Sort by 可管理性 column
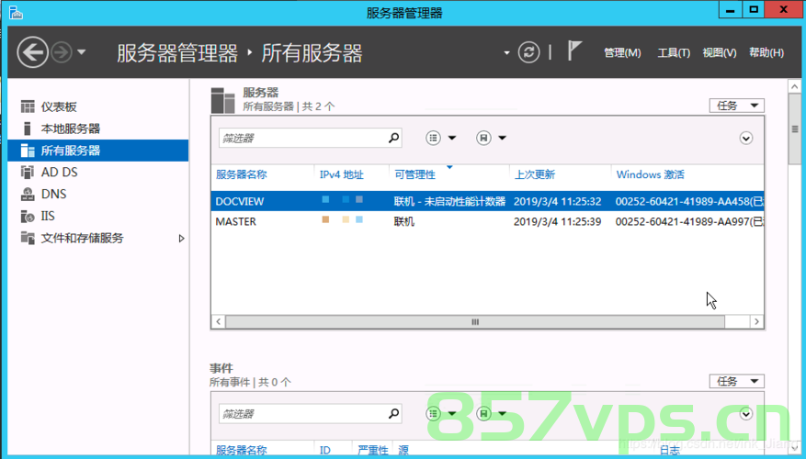 [414, 174]
